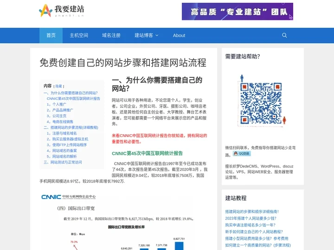
Task: Open 新手如何建立自己的个人网站教程? link
Action: pos(254,232)
